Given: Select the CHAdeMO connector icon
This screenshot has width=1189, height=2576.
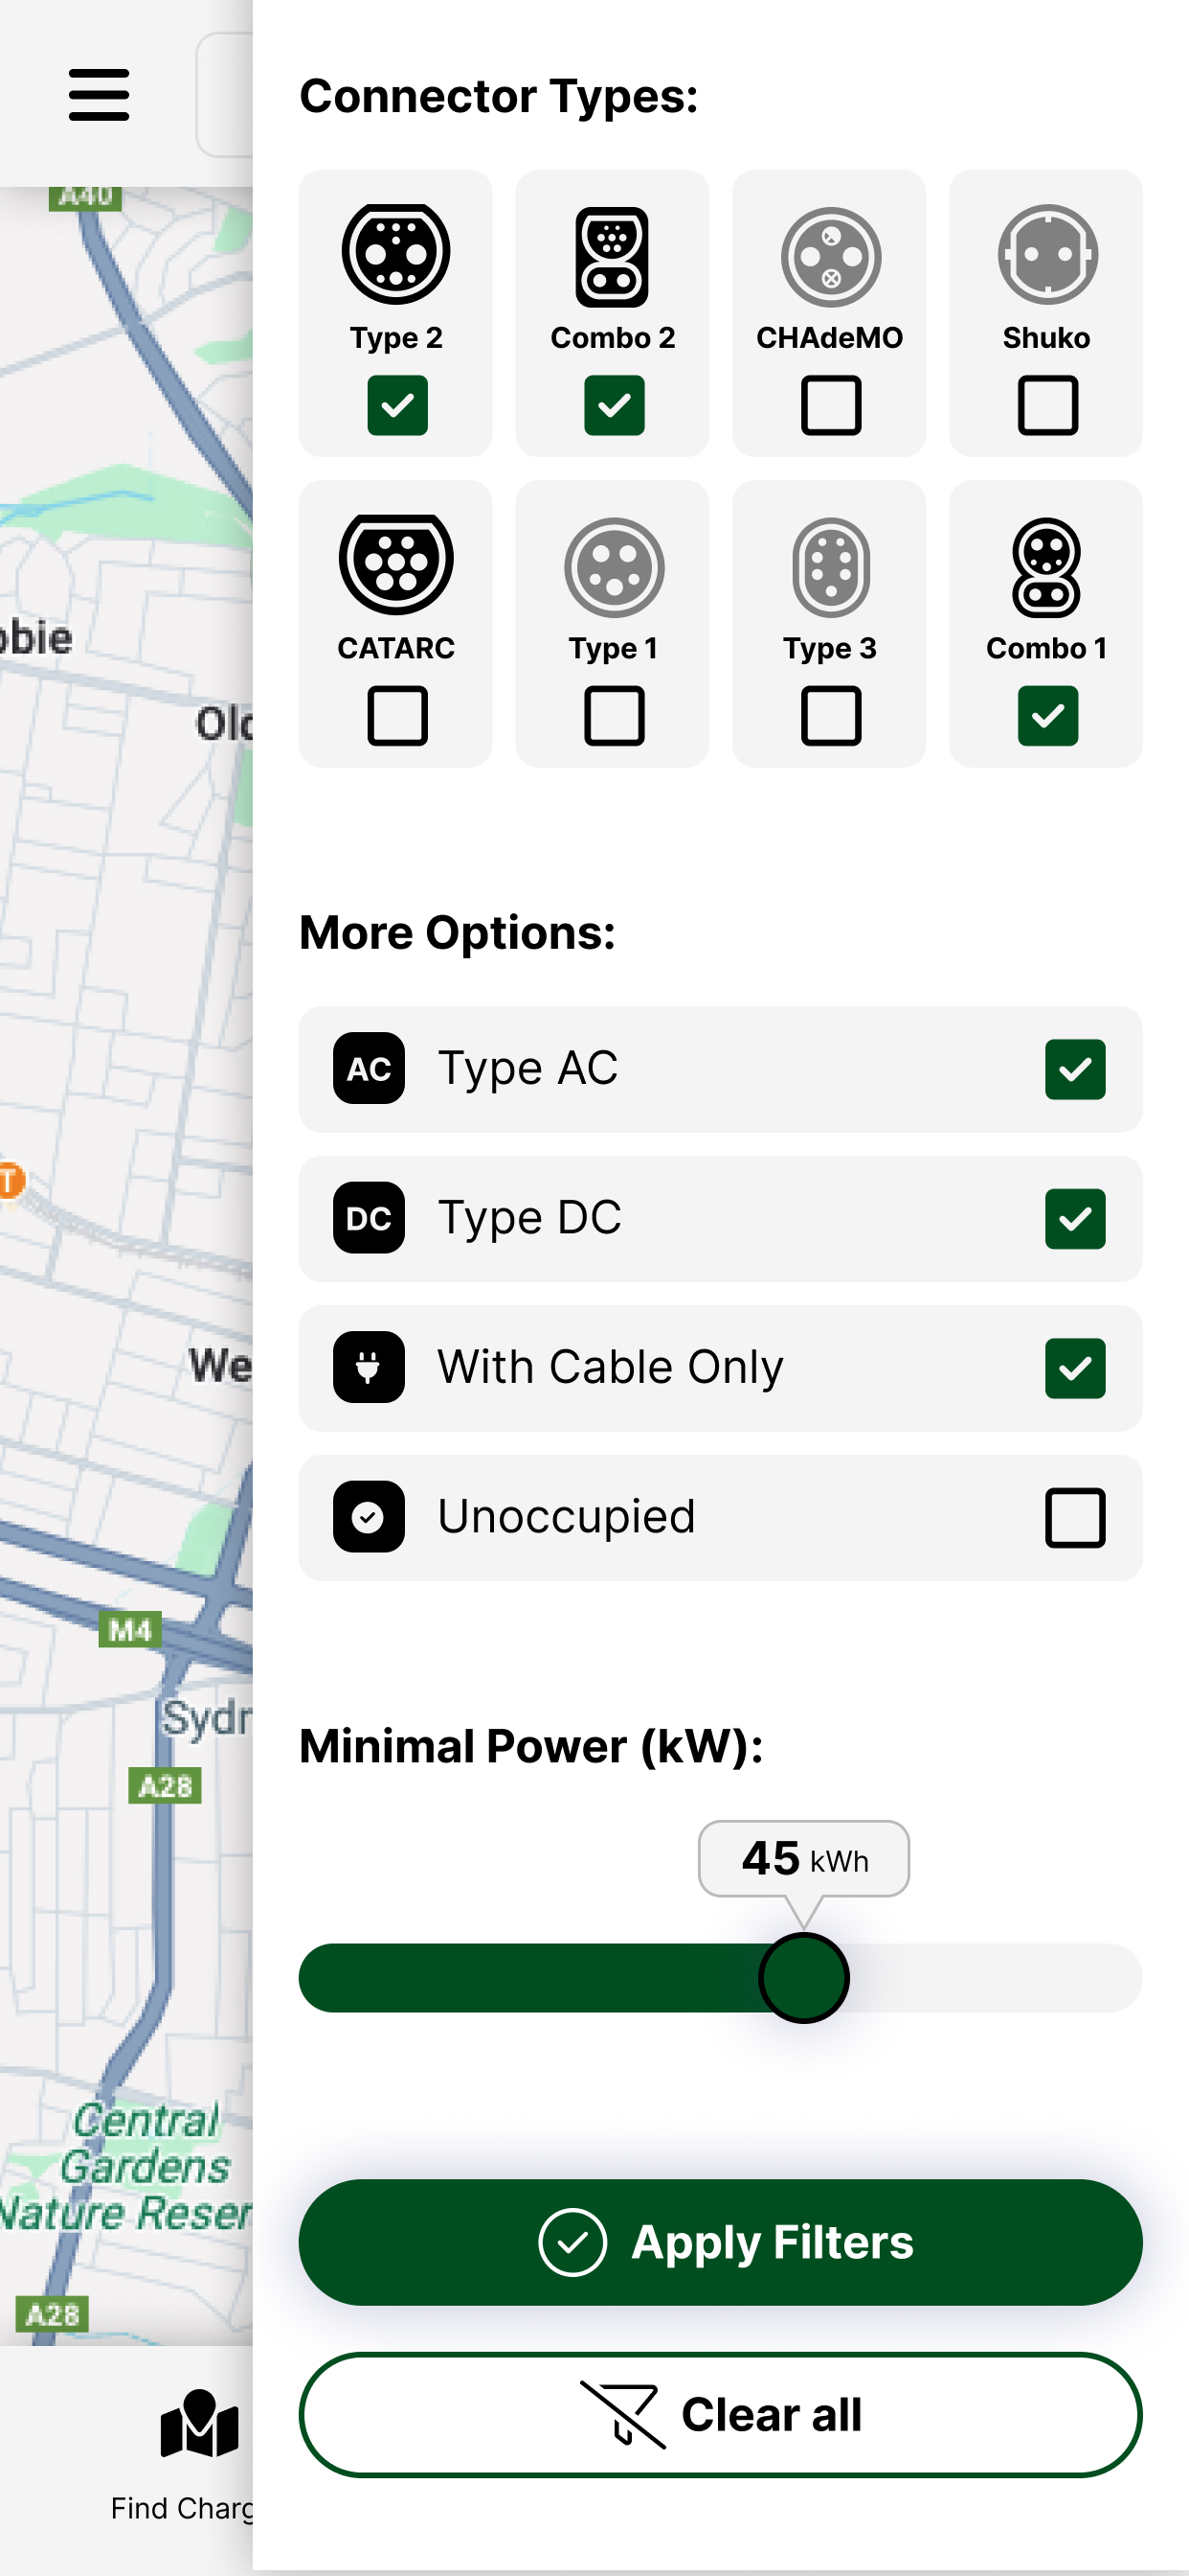Looking at the screenshot, I should (830, 257).
